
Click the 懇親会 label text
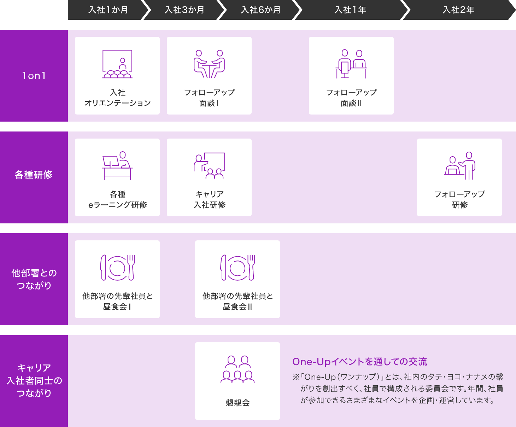238,403
